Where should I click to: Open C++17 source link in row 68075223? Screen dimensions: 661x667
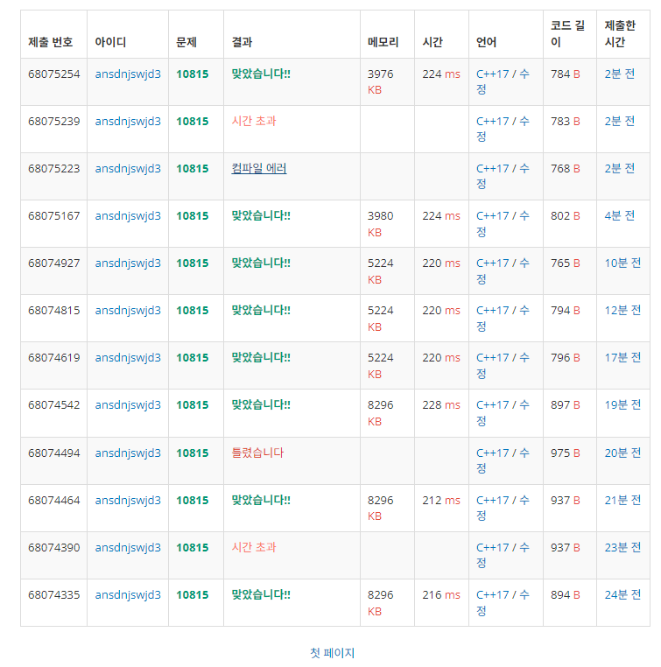point(492,168)
